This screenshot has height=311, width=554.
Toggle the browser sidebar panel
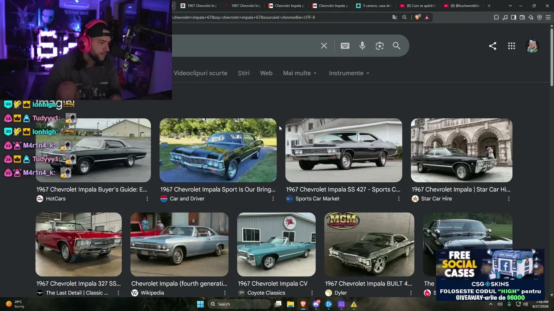coord(513,17)
